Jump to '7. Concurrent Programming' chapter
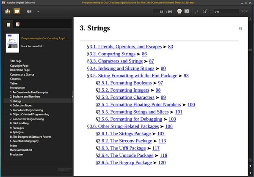This screenshot has width=254, height=177. pyautogui.click(x=26, y=119)
